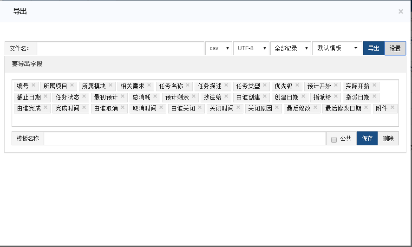
Task: Remove the 指派日期 field tag
Action: coord(374,96)
